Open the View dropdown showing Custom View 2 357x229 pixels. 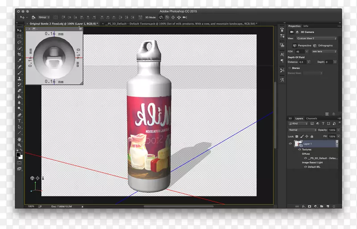pyautogui.click(x=316, y=38)
